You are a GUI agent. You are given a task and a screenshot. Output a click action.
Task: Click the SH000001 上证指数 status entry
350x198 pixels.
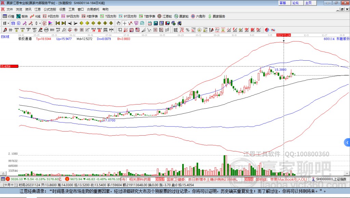pos(330,179)
